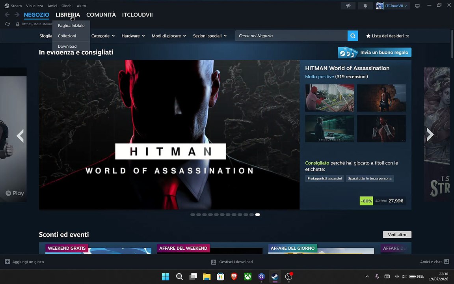Click the Sparatutto in terza persona tag

click(370, 179)
